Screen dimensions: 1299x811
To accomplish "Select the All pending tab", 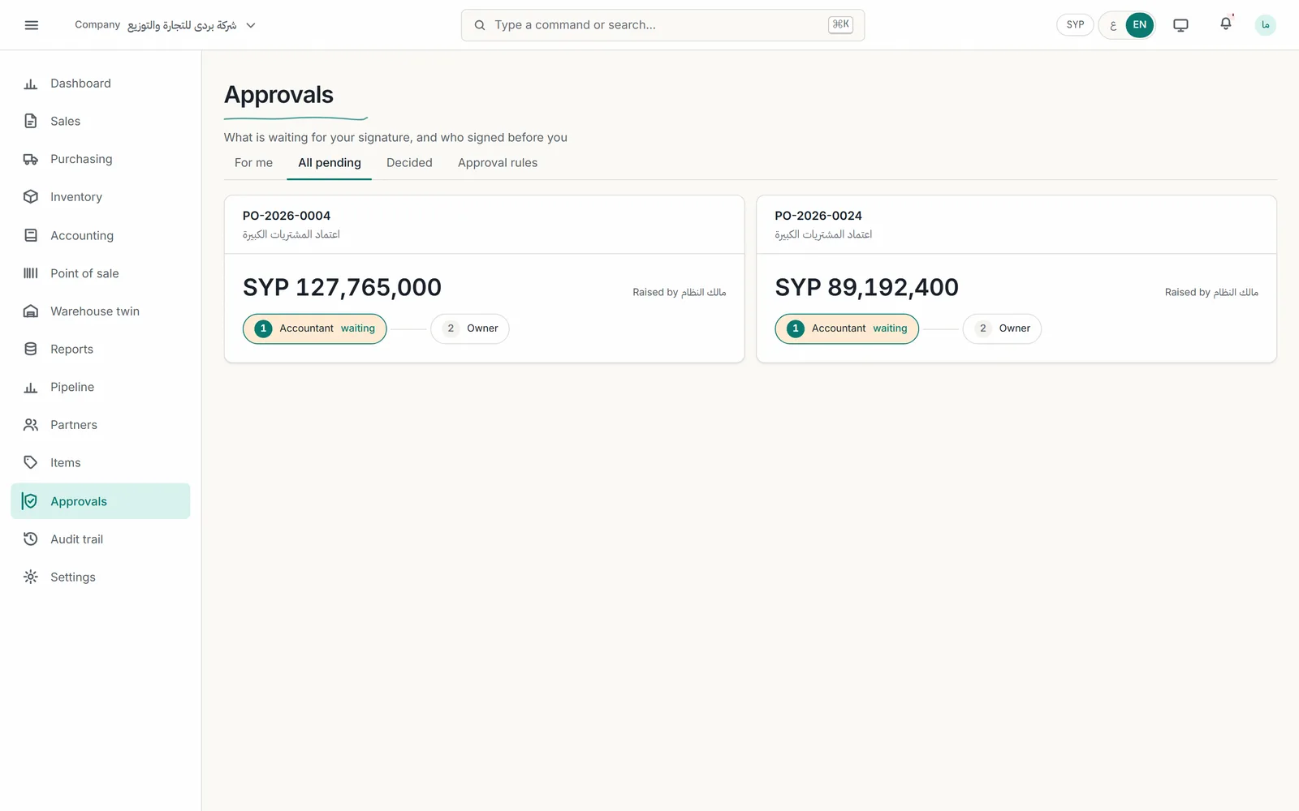I will [330, 163].
